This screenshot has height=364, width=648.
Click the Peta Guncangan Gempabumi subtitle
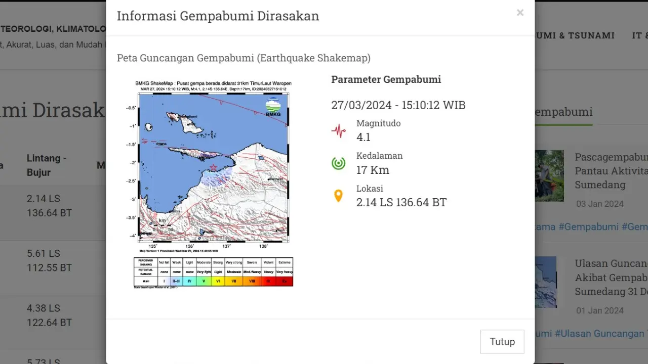pos(244,58)
